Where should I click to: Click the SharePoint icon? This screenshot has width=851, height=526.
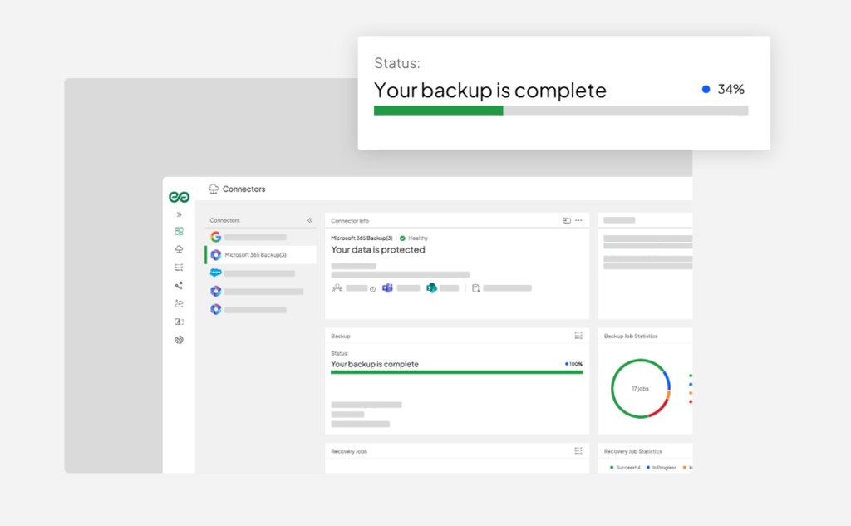[x=431, y=288]
